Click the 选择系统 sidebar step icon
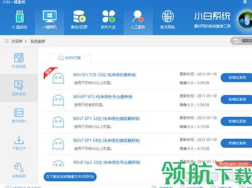The height and width of the screenshot is (188, 252). (19, 85)
